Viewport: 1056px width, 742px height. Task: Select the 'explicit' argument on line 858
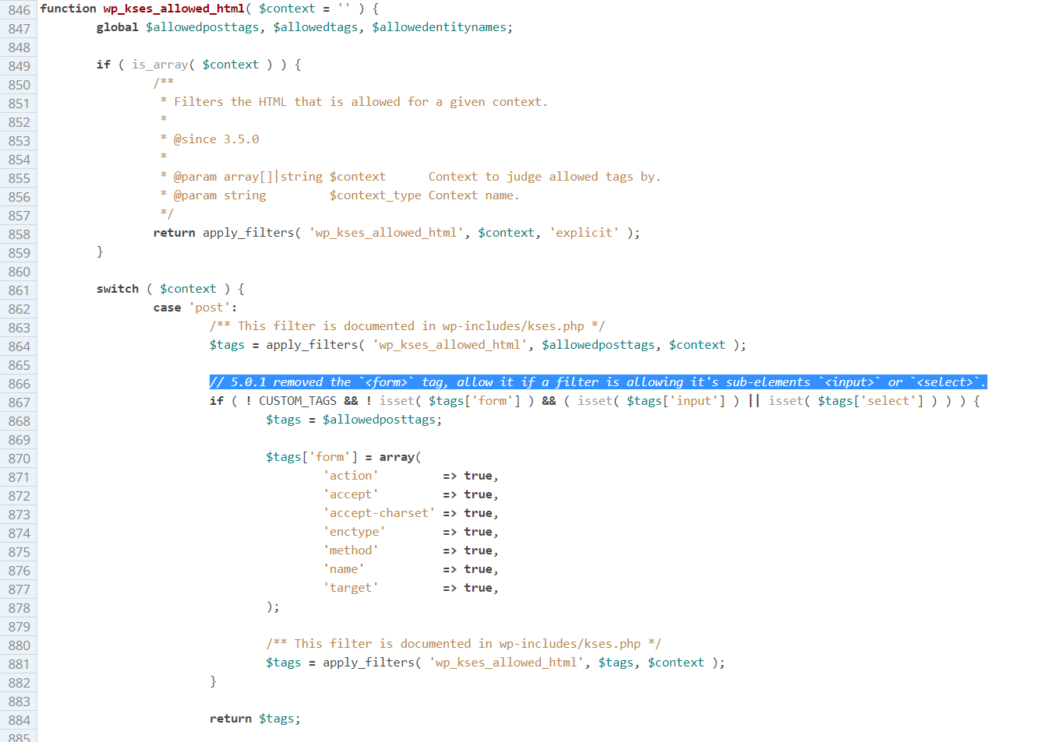585,232
